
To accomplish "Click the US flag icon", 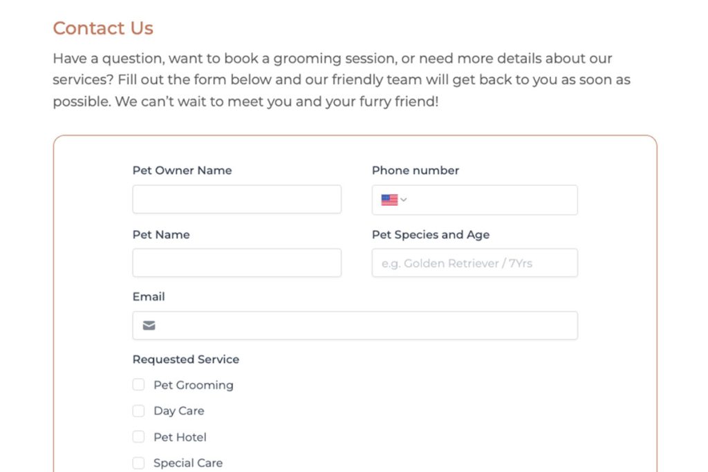I will pyautogui.click(x=389, y=200).
